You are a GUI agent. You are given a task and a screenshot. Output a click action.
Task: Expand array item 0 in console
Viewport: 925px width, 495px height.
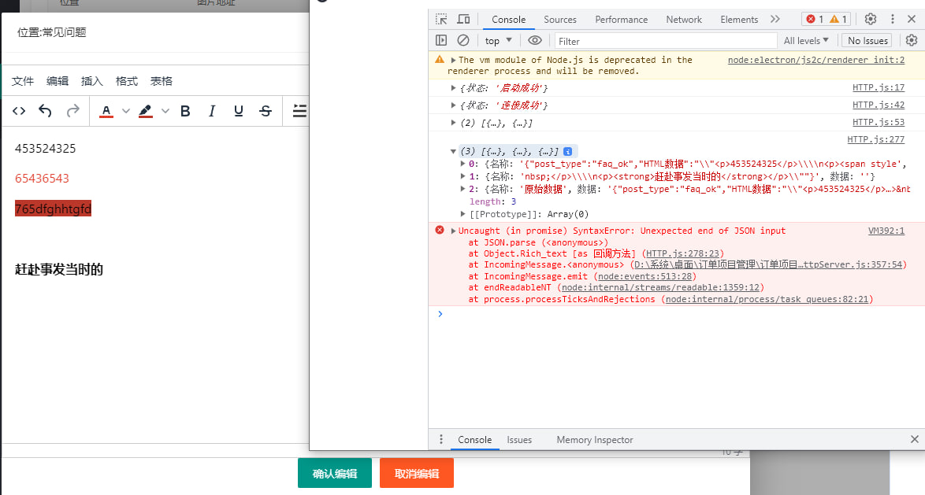(x=463, y=164)
